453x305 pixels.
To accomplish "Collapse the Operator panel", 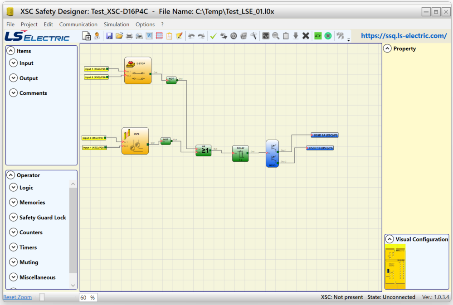I will tap(11, 175).
